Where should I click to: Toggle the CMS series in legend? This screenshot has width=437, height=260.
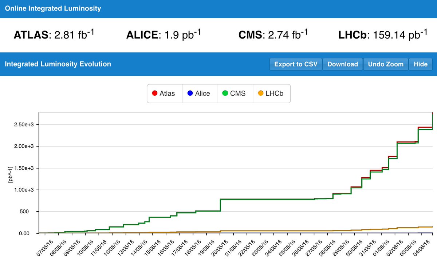point(235,93)
